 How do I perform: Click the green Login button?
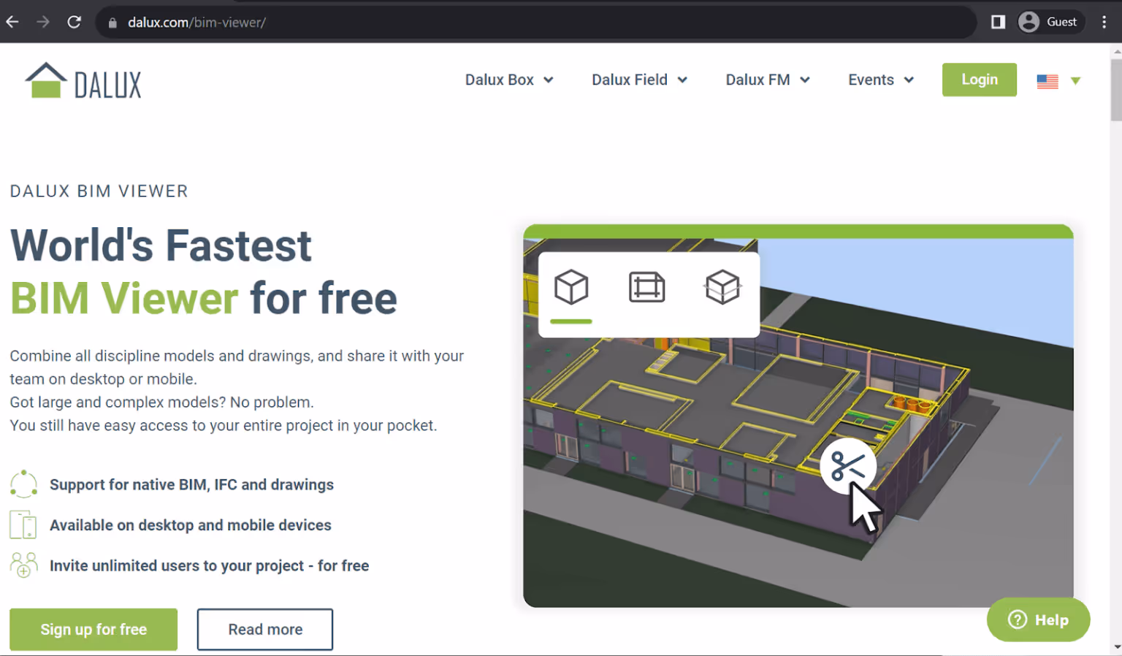click(x=979, y=80)
